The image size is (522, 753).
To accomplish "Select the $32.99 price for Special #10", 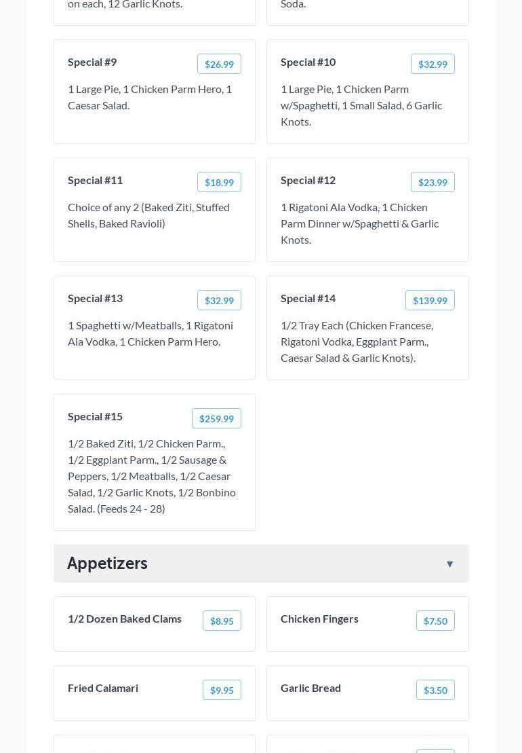I will pos(433,65).
